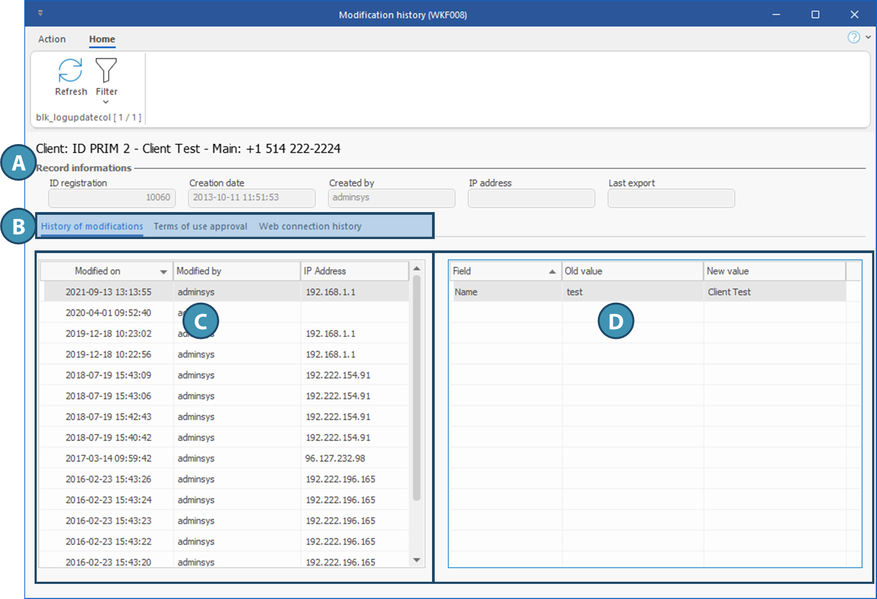Open the quick access menu in title bar

click(41, 13)
